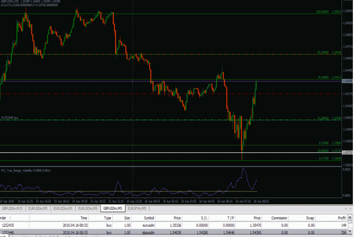Screen dimensions: 354x237
Task: Click the 15 Apr 15:35 time axis label
Action: pyautogui.click(x=25, y=201)
